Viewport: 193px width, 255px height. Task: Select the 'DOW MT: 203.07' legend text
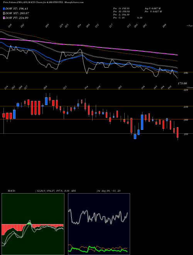click(17, 13)
